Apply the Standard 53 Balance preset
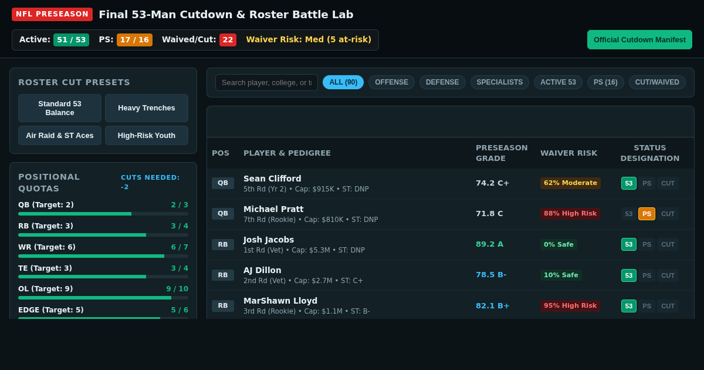 [x=60, y=108]
